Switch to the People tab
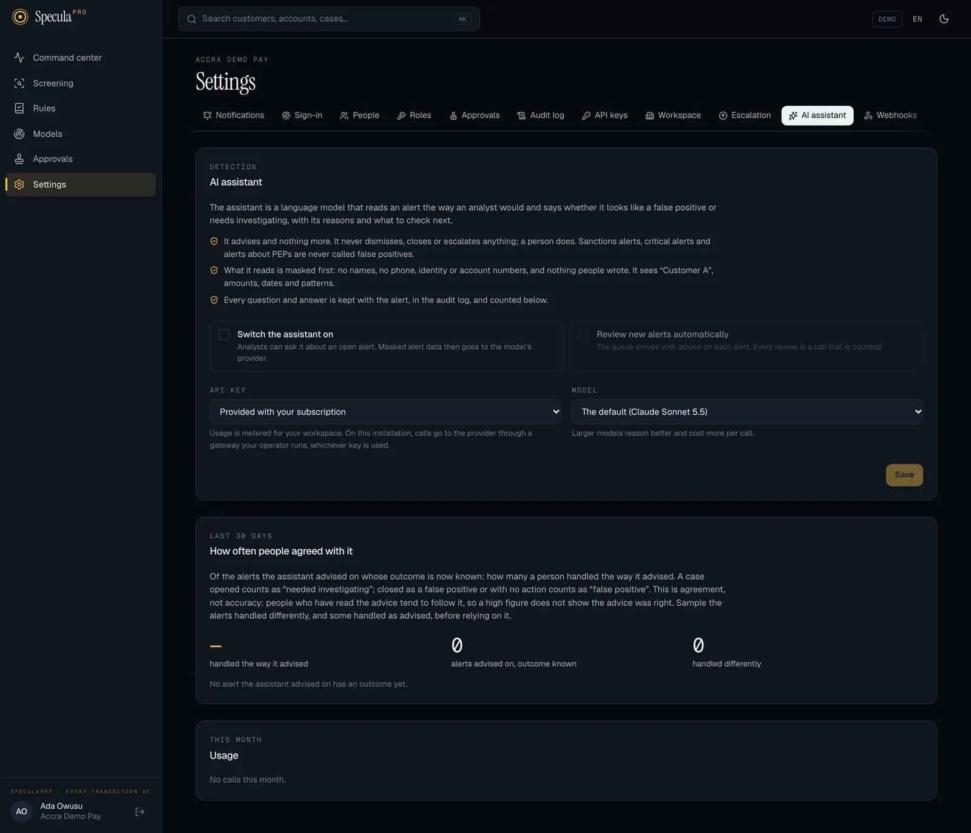 tap(360, 115)
